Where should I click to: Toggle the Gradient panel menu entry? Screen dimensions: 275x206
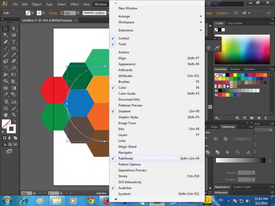pyautogui.click(x=125, y=111)
